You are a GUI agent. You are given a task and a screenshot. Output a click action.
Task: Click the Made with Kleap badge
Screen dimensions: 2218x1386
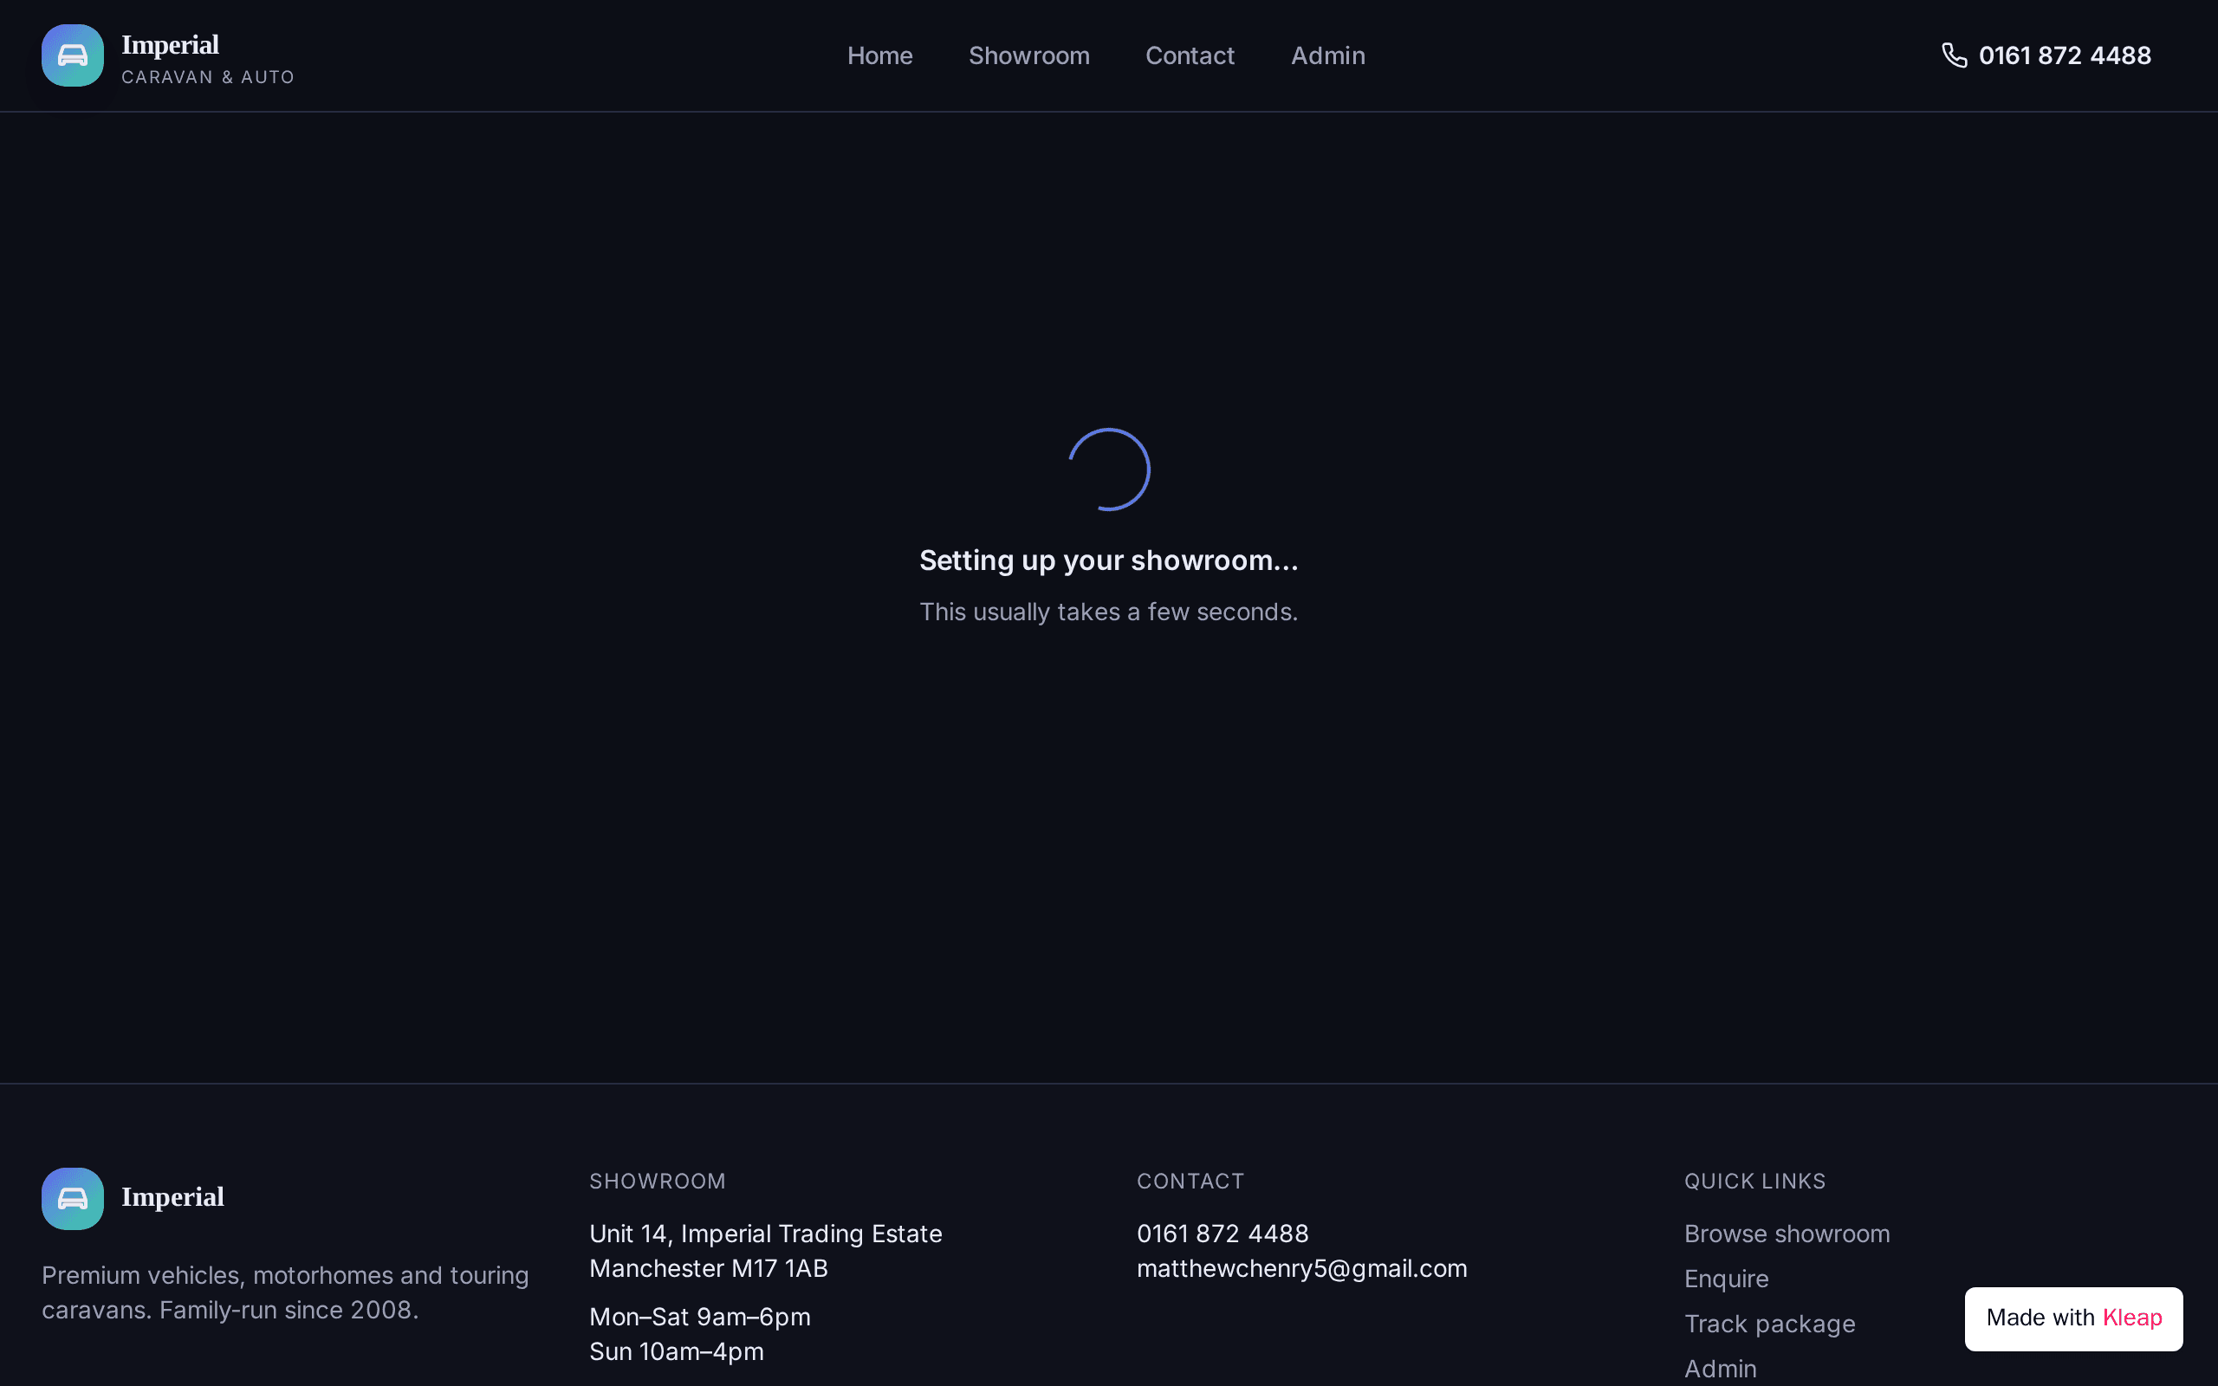point(2073,1318)
